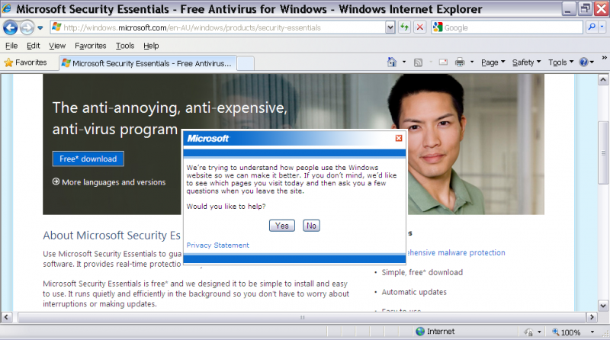Open the Tools command bar menu
Image resolution: width=610 pixels, height=340 pixels.
click(560, 63)
